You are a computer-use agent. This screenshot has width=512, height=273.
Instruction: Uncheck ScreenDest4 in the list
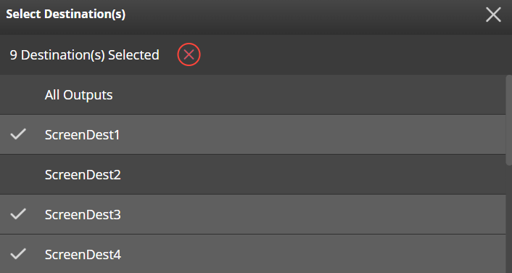click(252, 253)
